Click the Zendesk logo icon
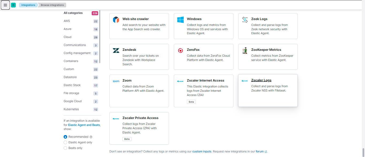 (x=116, y=51)
